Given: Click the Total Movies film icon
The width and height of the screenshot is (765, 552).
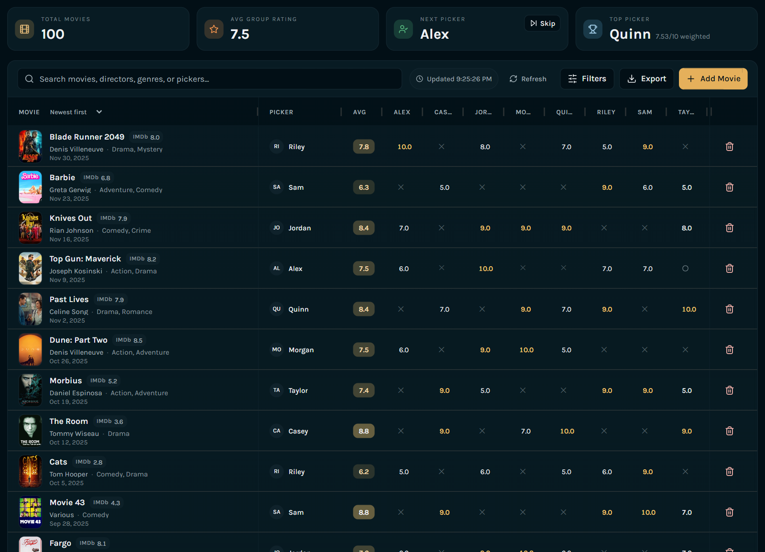Looking at the screenshot, I should pos(24,29).
